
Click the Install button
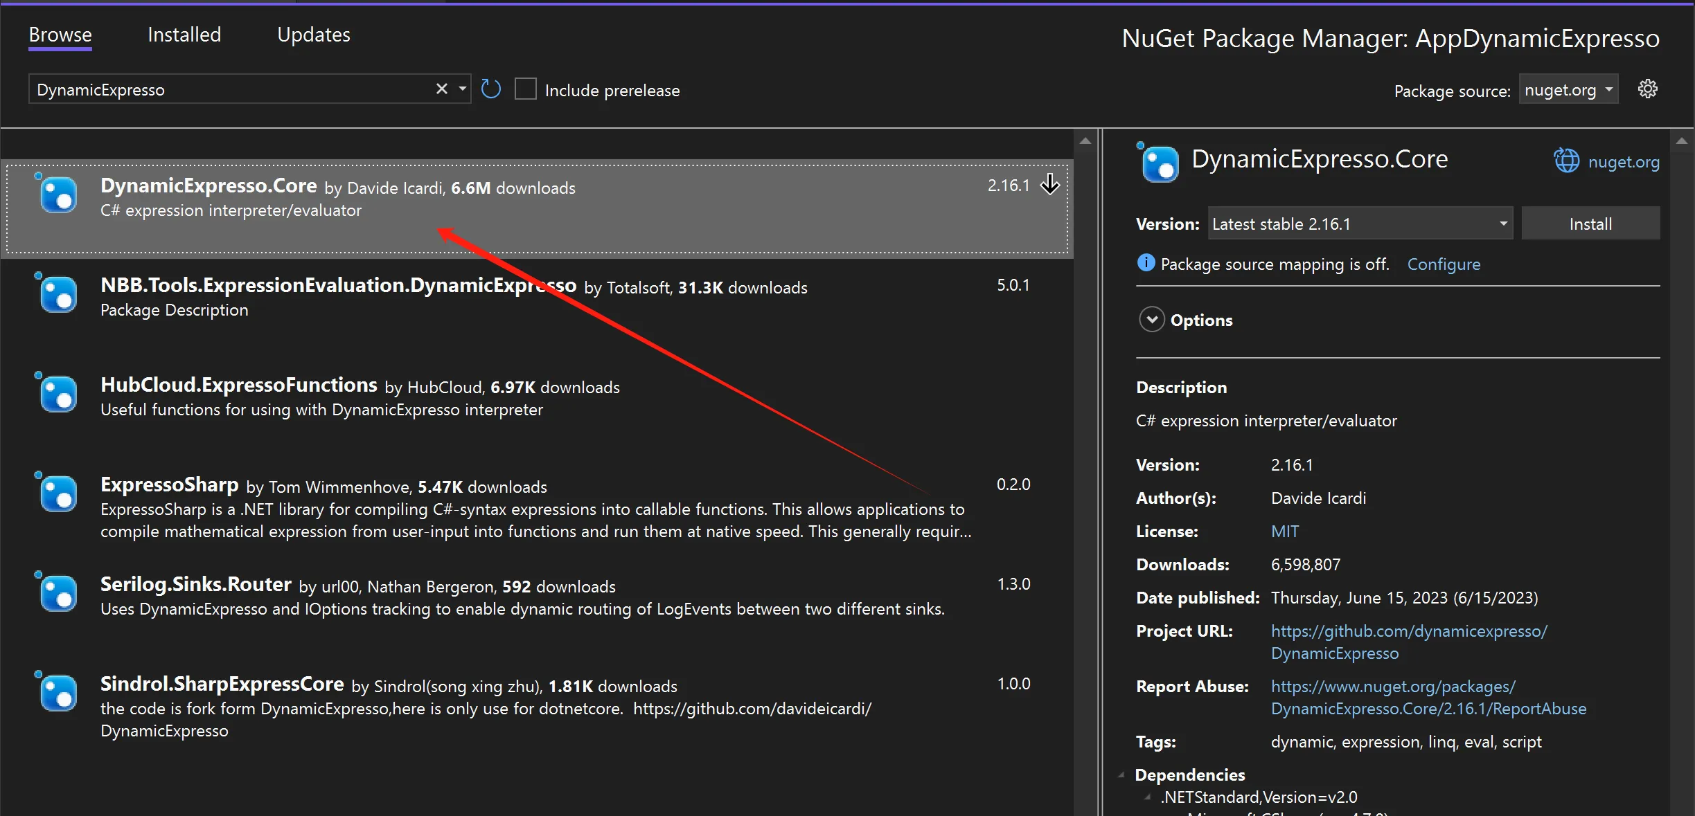[x=1590, y=224]
